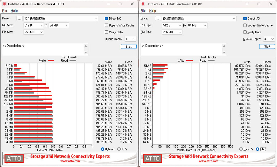
Task: Click 512 KB row label in left chart
Action: point(8,104)
